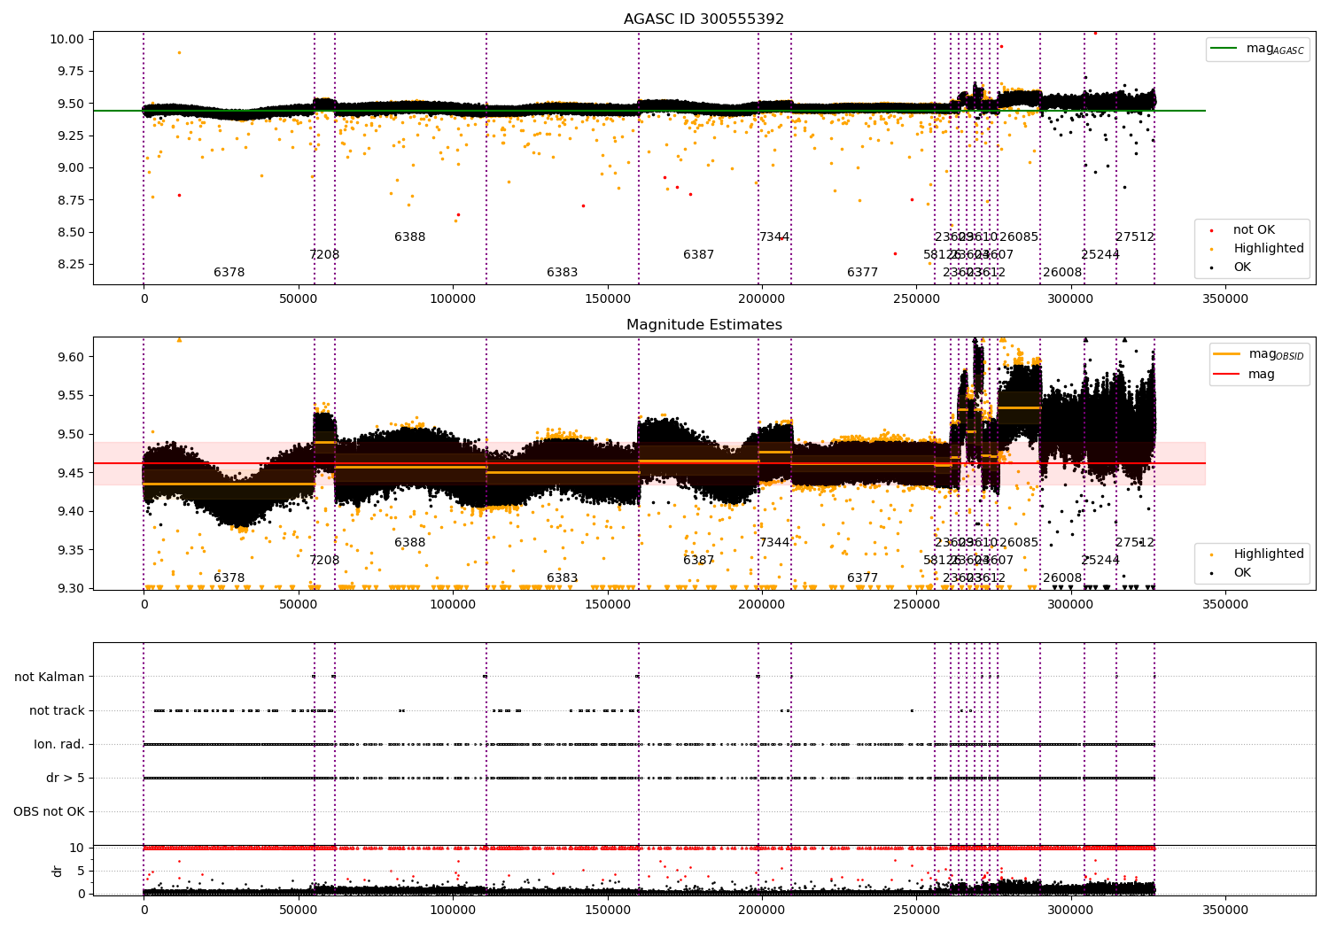Click OBSID label 6387 in the top plot

[x=698, y=255]
